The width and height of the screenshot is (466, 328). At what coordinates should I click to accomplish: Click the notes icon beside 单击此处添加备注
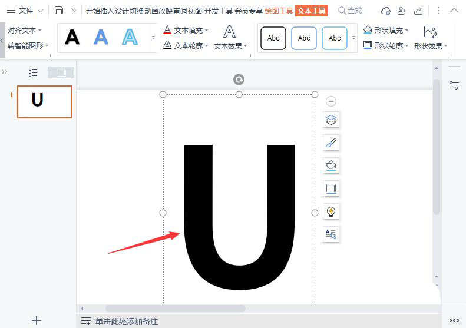pyautogui.click(x=86, y=321)
